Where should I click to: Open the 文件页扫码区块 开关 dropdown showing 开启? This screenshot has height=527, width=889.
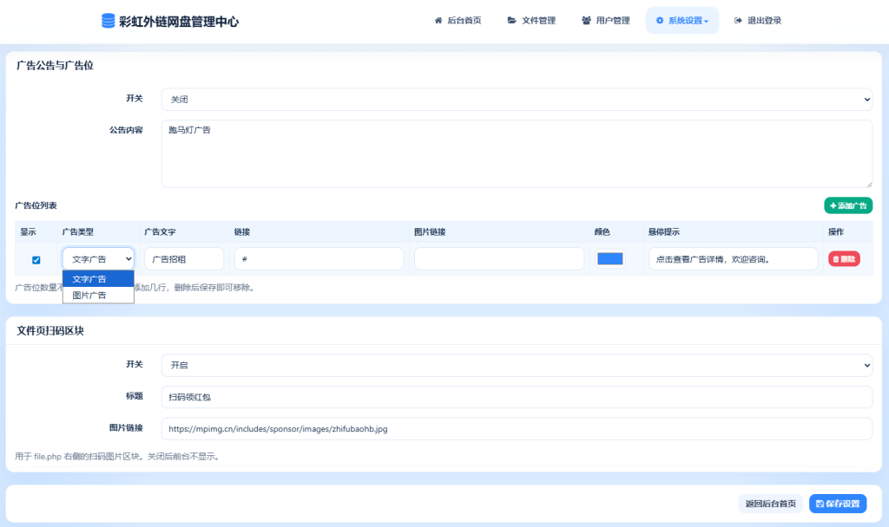coord(517,365)
